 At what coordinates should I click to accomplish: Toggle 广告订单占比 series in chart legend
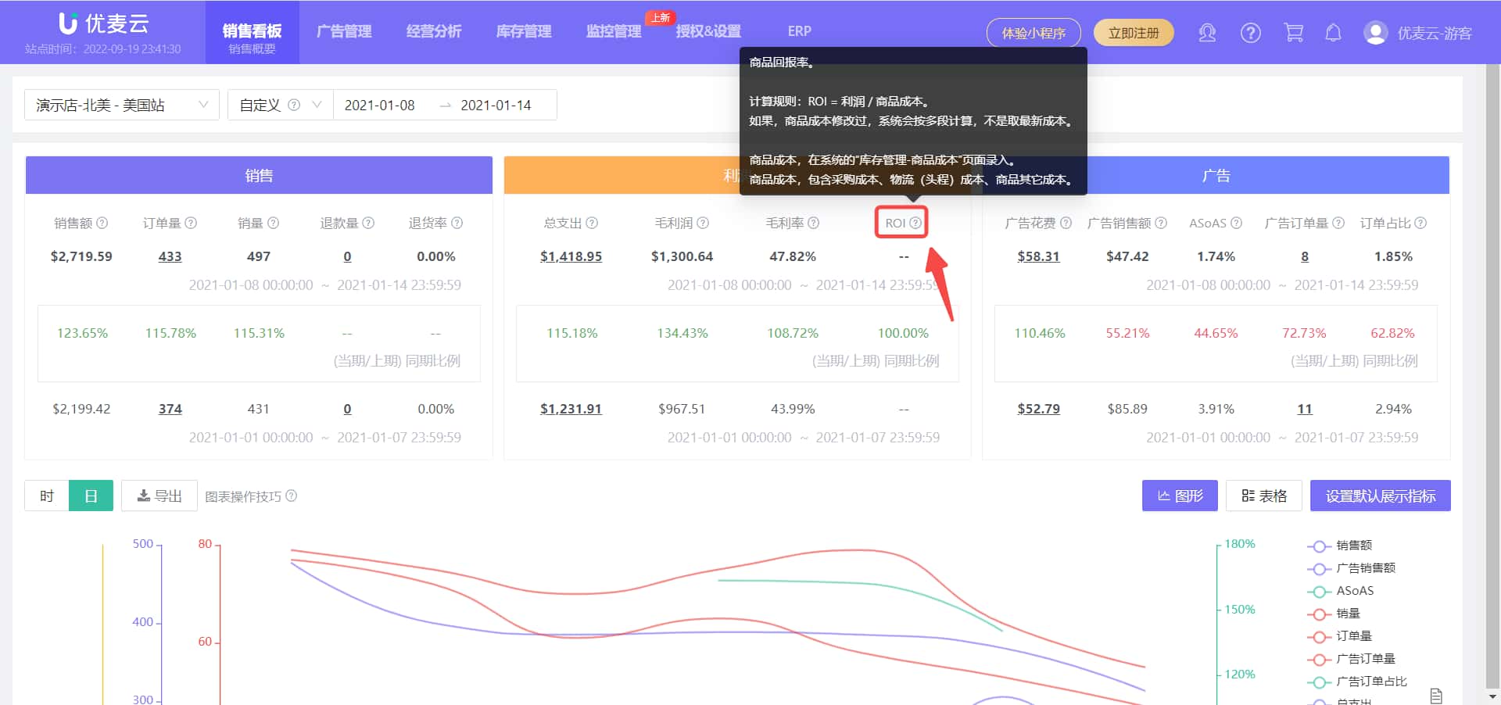1357,682
